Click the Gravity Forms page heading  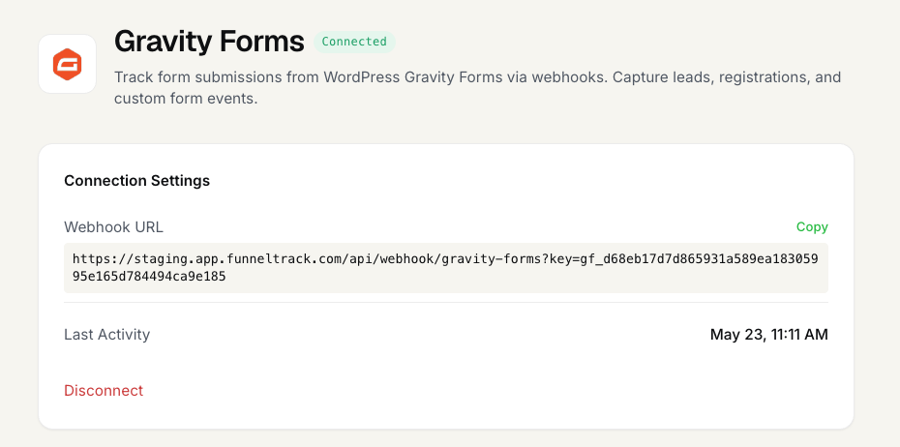pos(209,42)
